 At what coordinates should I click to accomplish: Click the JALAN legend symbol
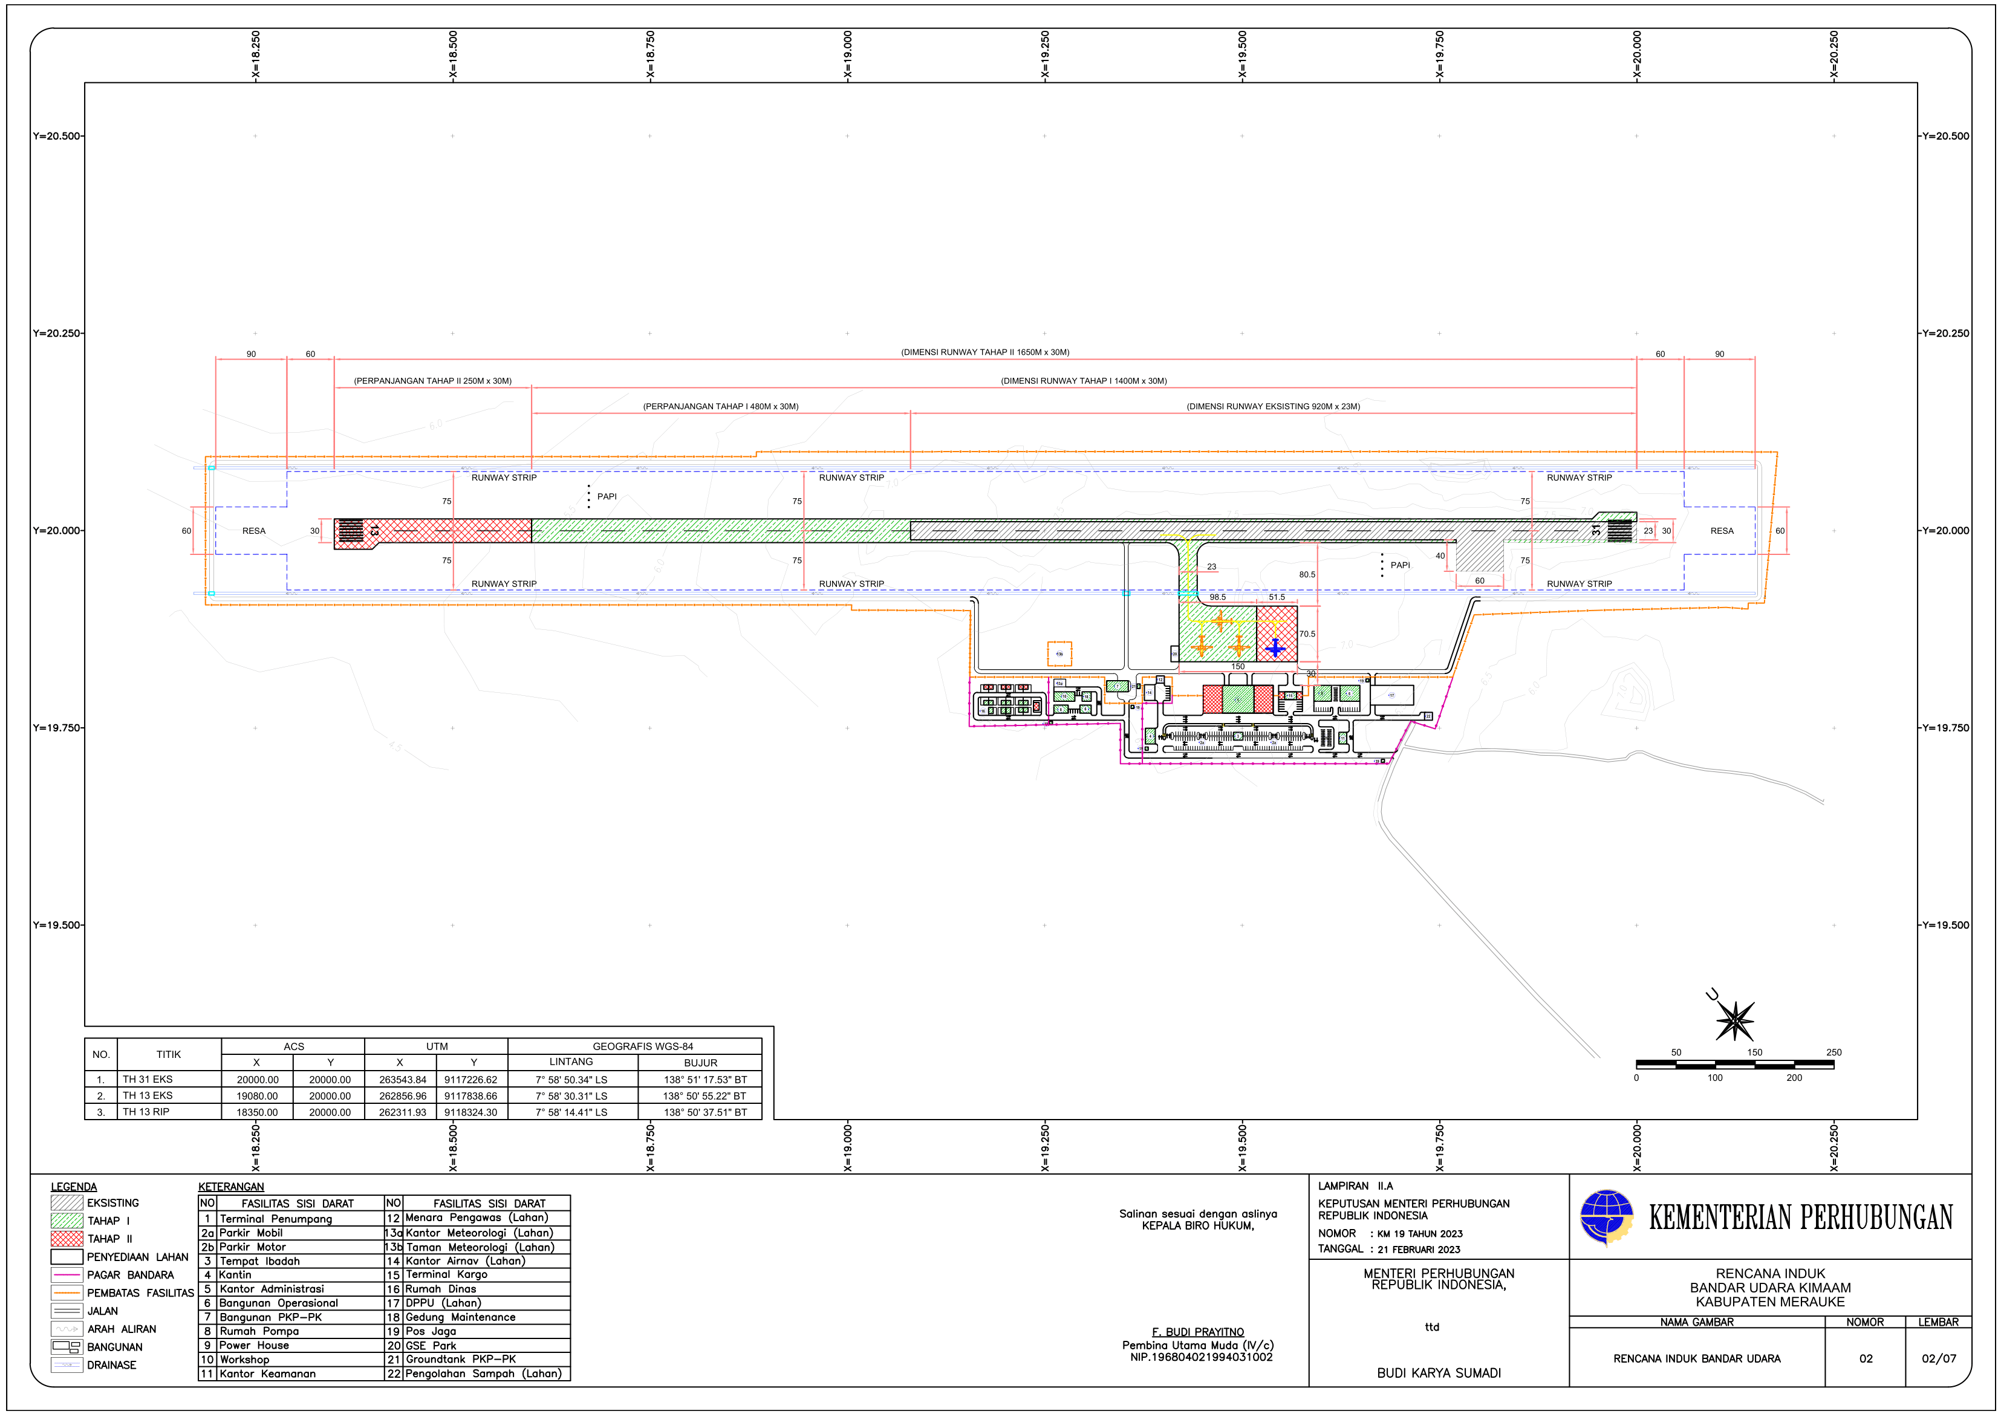coord(67,1311)
